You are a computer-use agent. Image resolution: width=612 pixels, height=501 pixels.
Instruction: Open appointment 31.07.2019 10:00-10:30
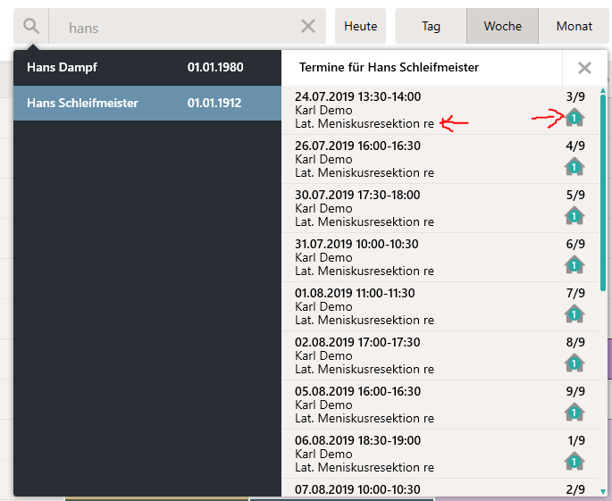[x=440, y=258]
